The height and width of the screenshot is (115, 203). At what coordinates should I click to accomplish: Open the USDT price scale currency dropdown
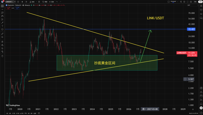coord(193,5)
